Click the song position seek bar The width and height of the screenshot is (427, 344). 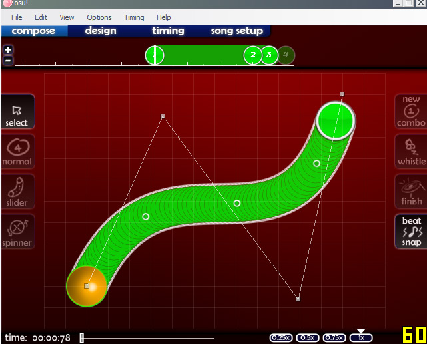pos(147,338)
